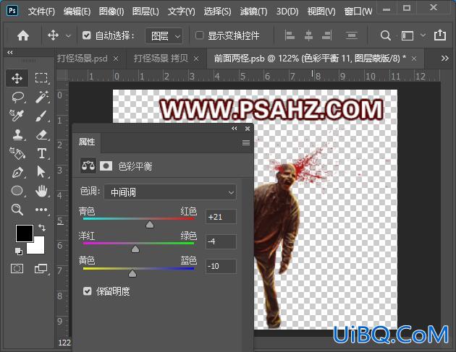This screenshot has height=352, width=456.
Task: Go to the Home screen
Action: (x=23, y=35)
